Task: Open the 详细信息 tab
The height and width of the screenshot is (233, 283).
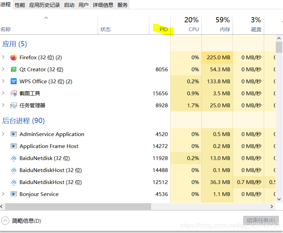Action: click(x=103, y=5)
